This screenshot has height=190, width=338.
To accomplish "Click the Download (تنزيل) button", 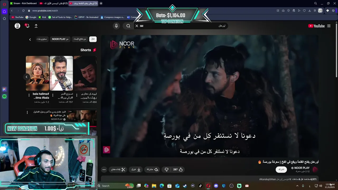I will (x=136, y=169).
